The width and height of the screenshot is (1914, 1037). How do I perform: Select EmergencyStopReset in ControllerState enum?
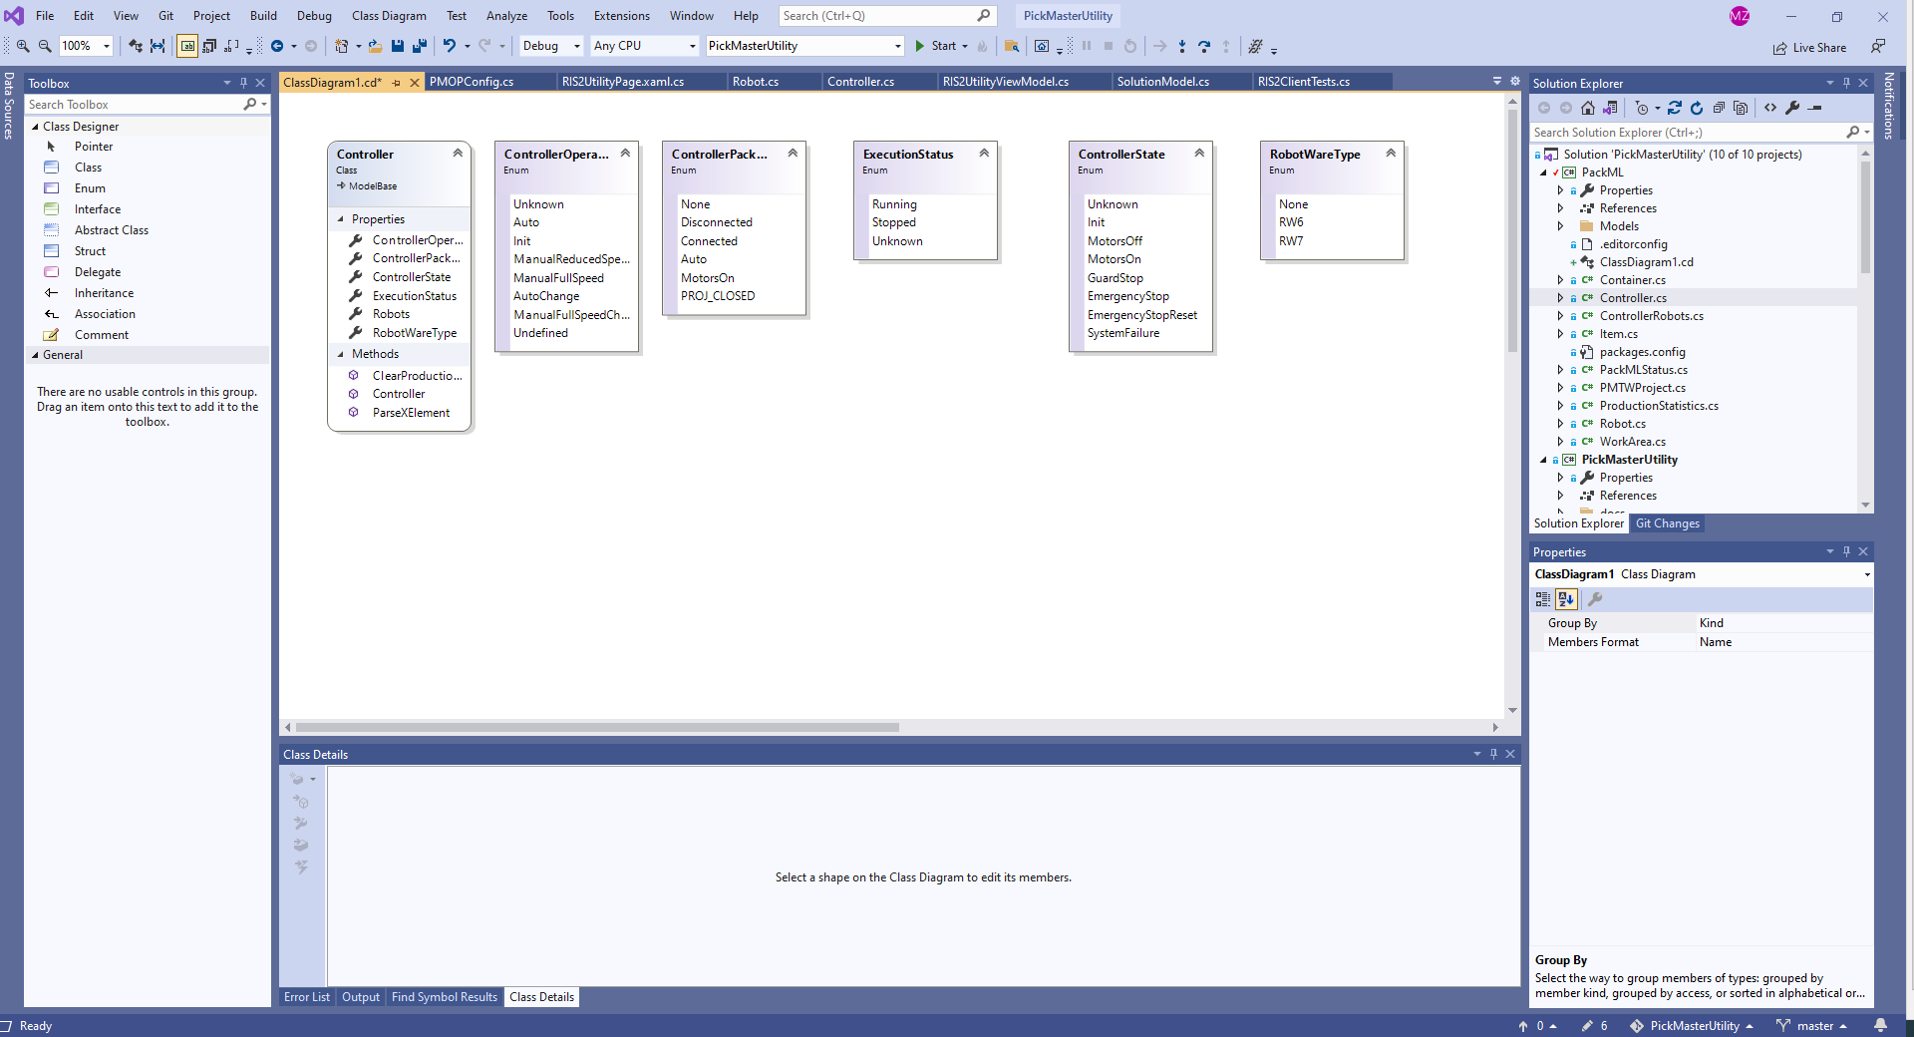1142,315
